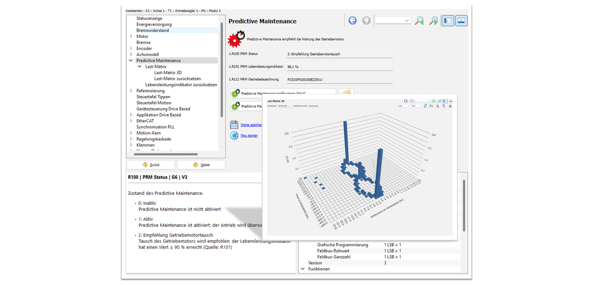Click the blue circular restart icon

234,135
